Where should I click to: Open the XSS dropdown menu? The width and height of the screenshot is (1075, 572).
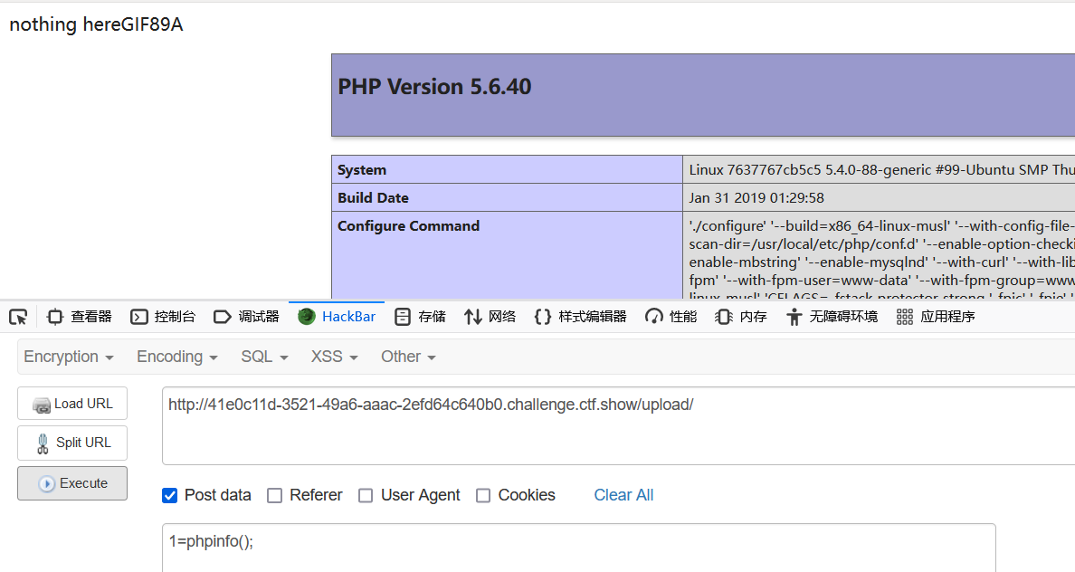pos(334,357)
